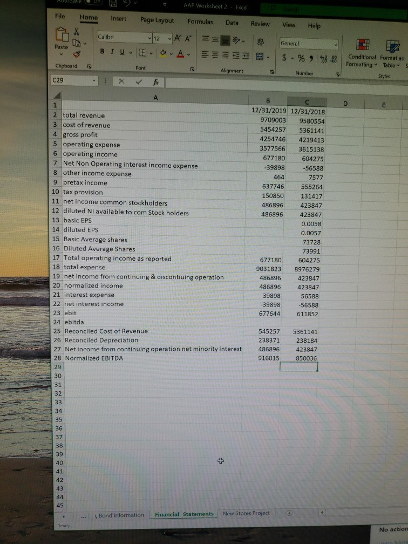Screen dimensions: 408x544
Task: Click the Copy icon
Action: [x=76, y=43]
